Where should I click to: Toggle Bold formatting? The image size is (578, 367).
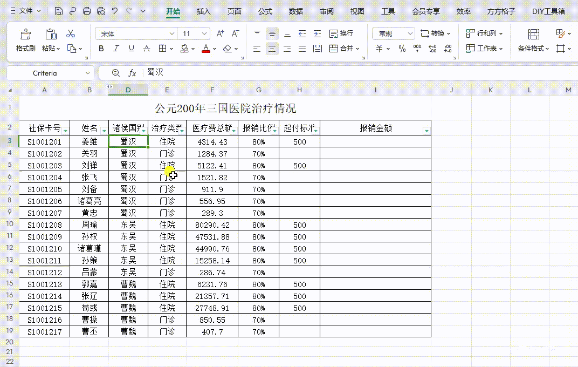coord(101,49)
